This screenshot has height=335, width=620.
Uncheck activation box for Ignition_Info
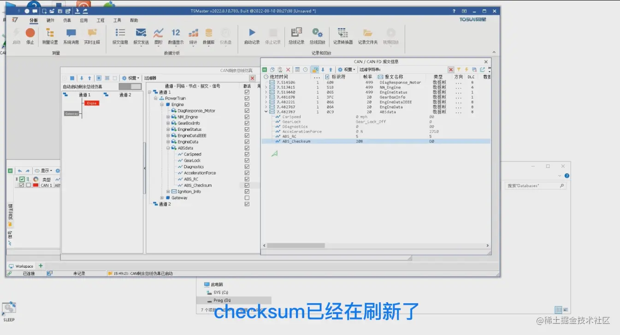click(x=247, y=191)
